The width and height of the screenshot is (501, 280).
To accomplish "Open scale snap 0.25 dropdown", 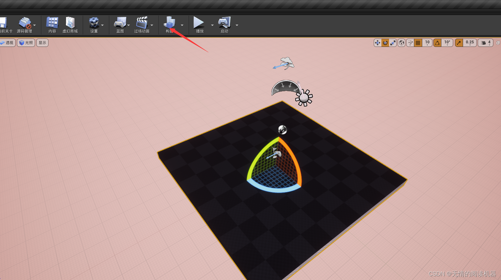I will pyautogui.click(x=470, y=43).
